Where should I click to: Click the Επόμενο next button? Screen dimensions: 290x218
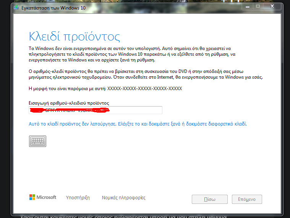point(247,199)
